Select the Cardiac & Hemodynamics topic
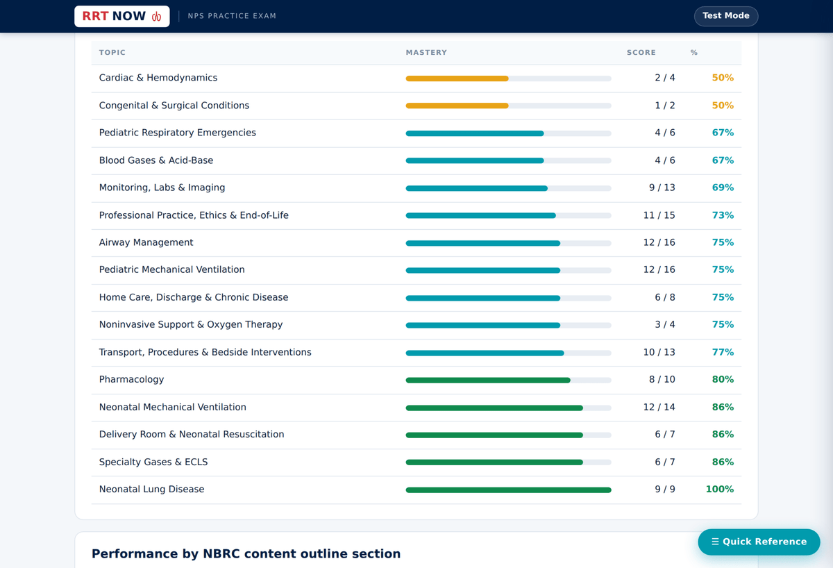Screen dimensions: 833x568 click(x=158, y=78)
